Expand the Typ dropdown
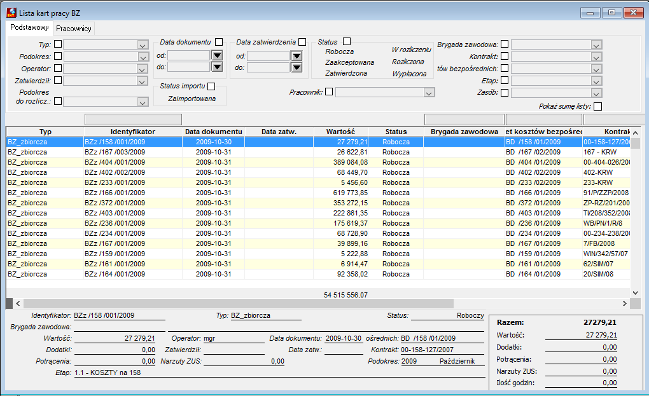This screenshot has width=649, height=396. [x=143, y=44]
